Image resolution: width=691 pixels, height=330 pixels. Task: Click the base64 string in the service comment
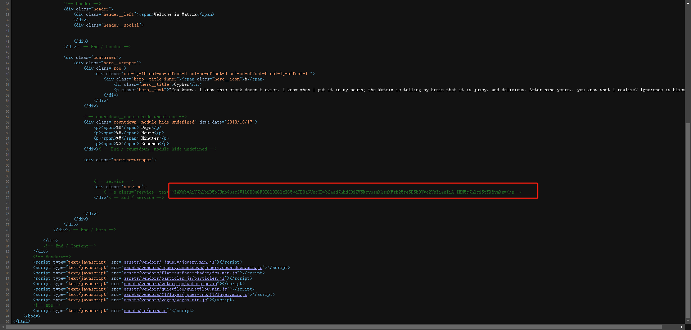click(x=340, y=192)
